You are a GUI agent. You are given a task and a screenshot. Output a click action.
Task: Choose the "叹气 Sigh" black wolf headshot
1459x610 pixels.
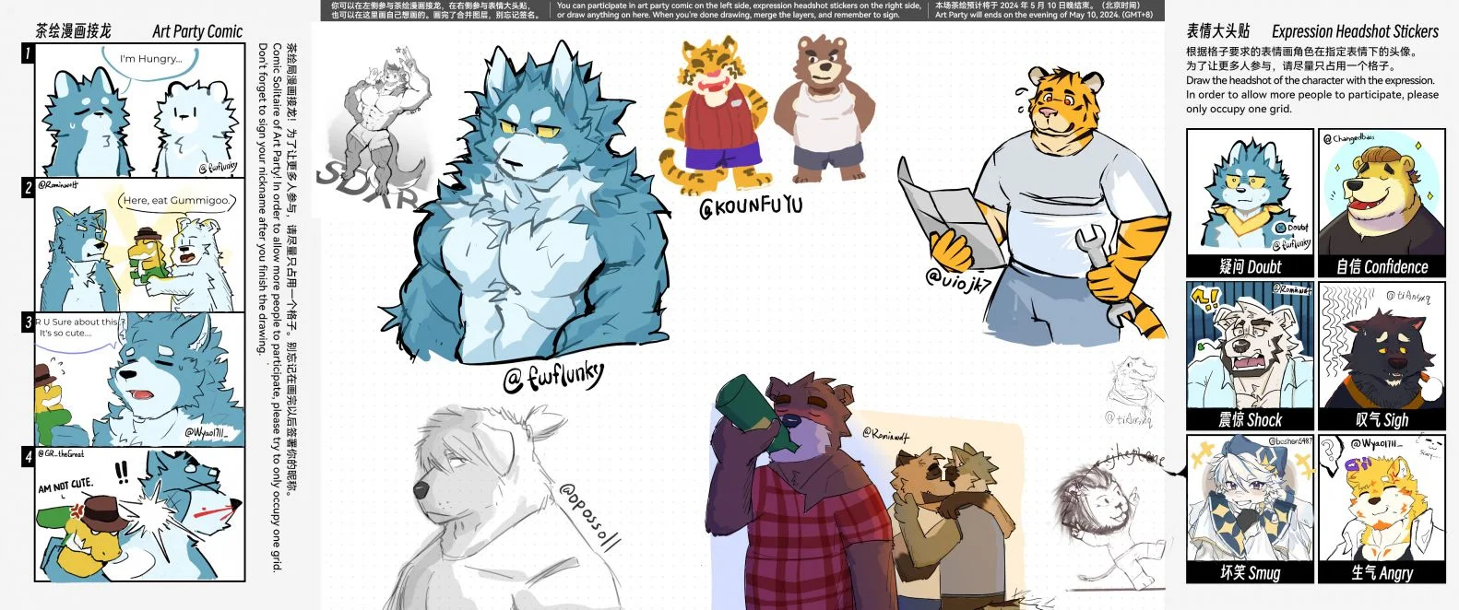click(1382, 346)
